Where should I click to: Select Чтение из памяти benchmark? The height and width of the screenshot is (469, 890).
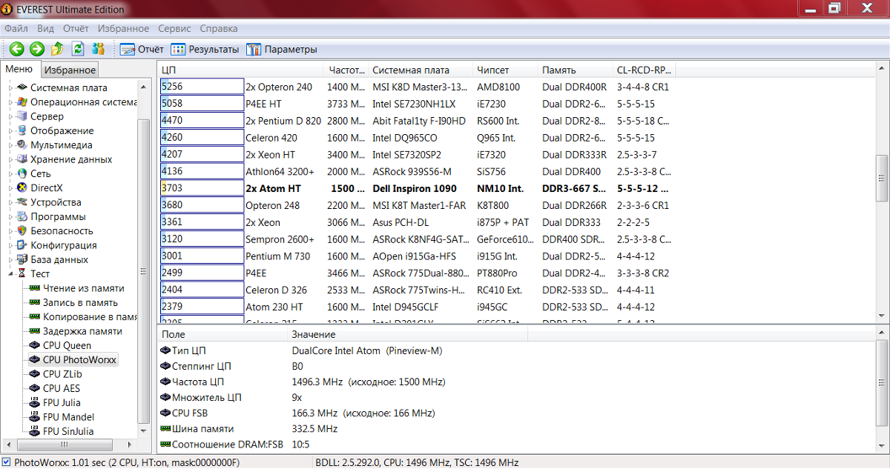84,288
